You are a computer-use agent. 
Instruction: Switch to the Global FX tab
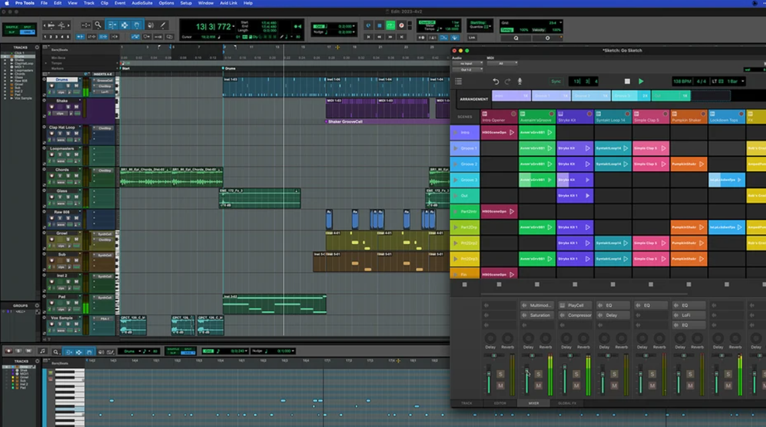point(567,403)
